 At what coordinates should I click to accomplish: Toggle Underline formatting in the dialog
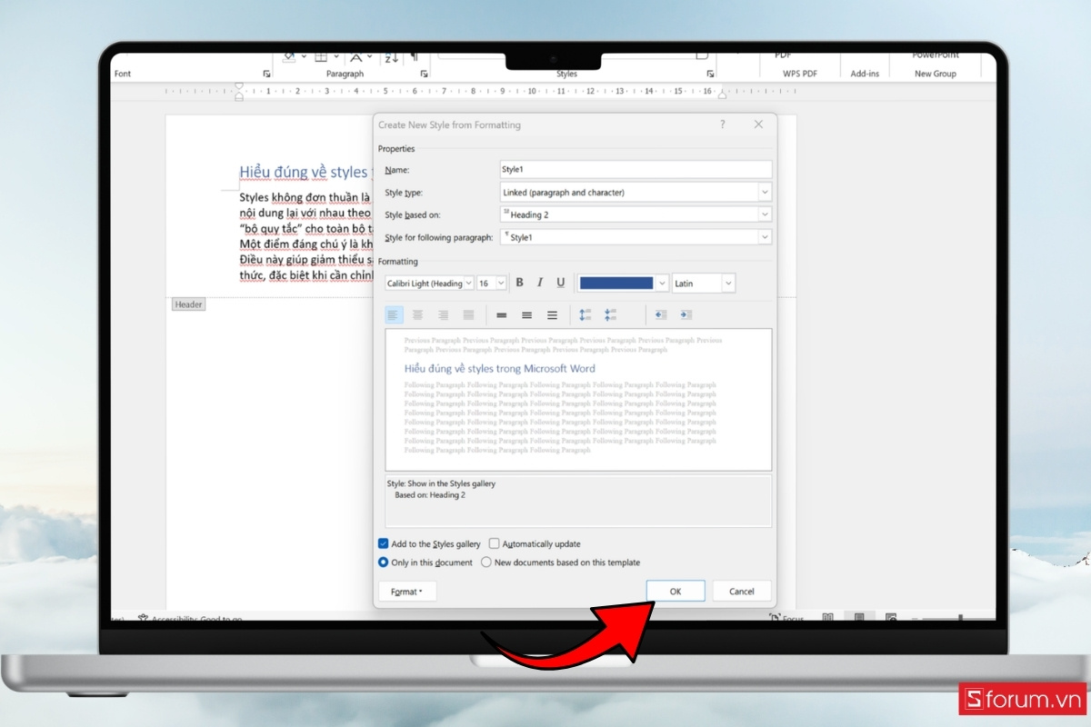(560, 283)
